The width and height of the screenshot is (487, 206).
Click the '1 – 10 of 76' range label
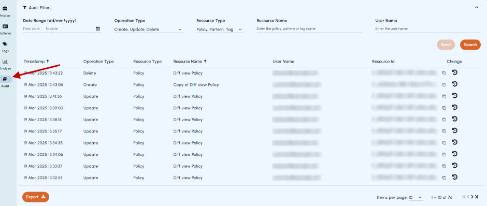click(441, 197)
